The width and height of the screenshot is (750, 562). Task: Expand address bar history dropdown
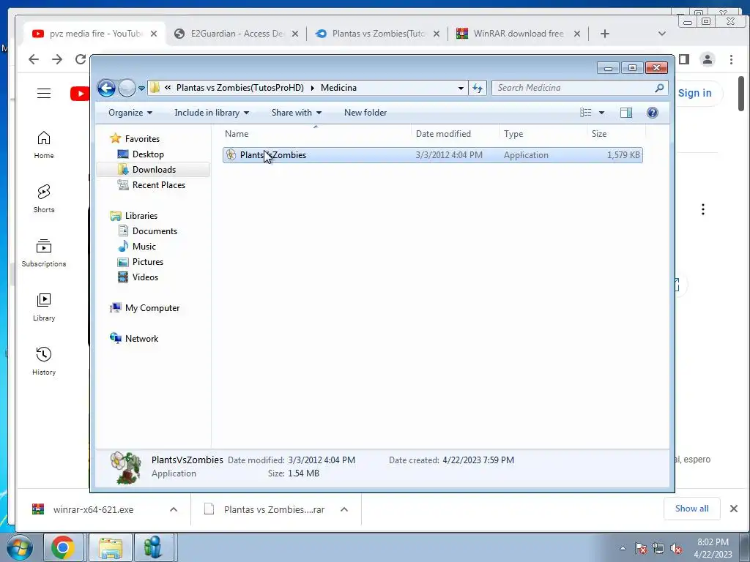coord(461,88)
